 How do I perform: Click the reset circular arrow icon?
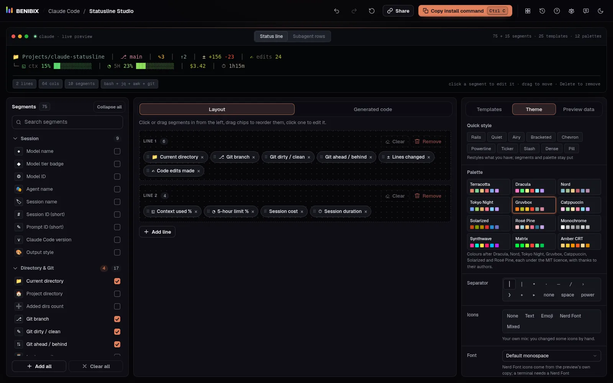tap(372, 11)
